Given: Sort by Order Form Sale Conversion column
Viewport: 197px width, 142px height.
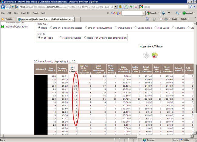Looking at the screenshot, I should click(124, 69).
